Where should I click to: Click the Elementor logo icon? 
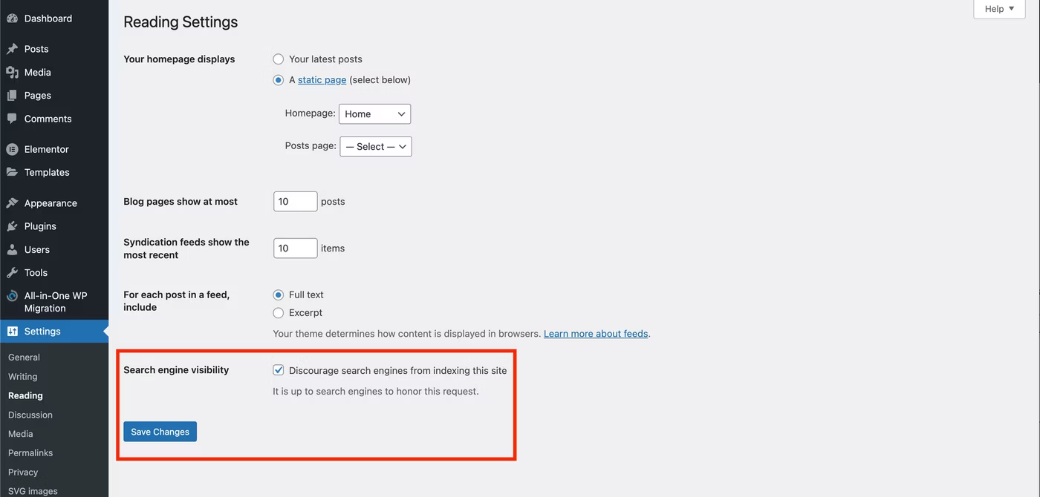(12, 149)
